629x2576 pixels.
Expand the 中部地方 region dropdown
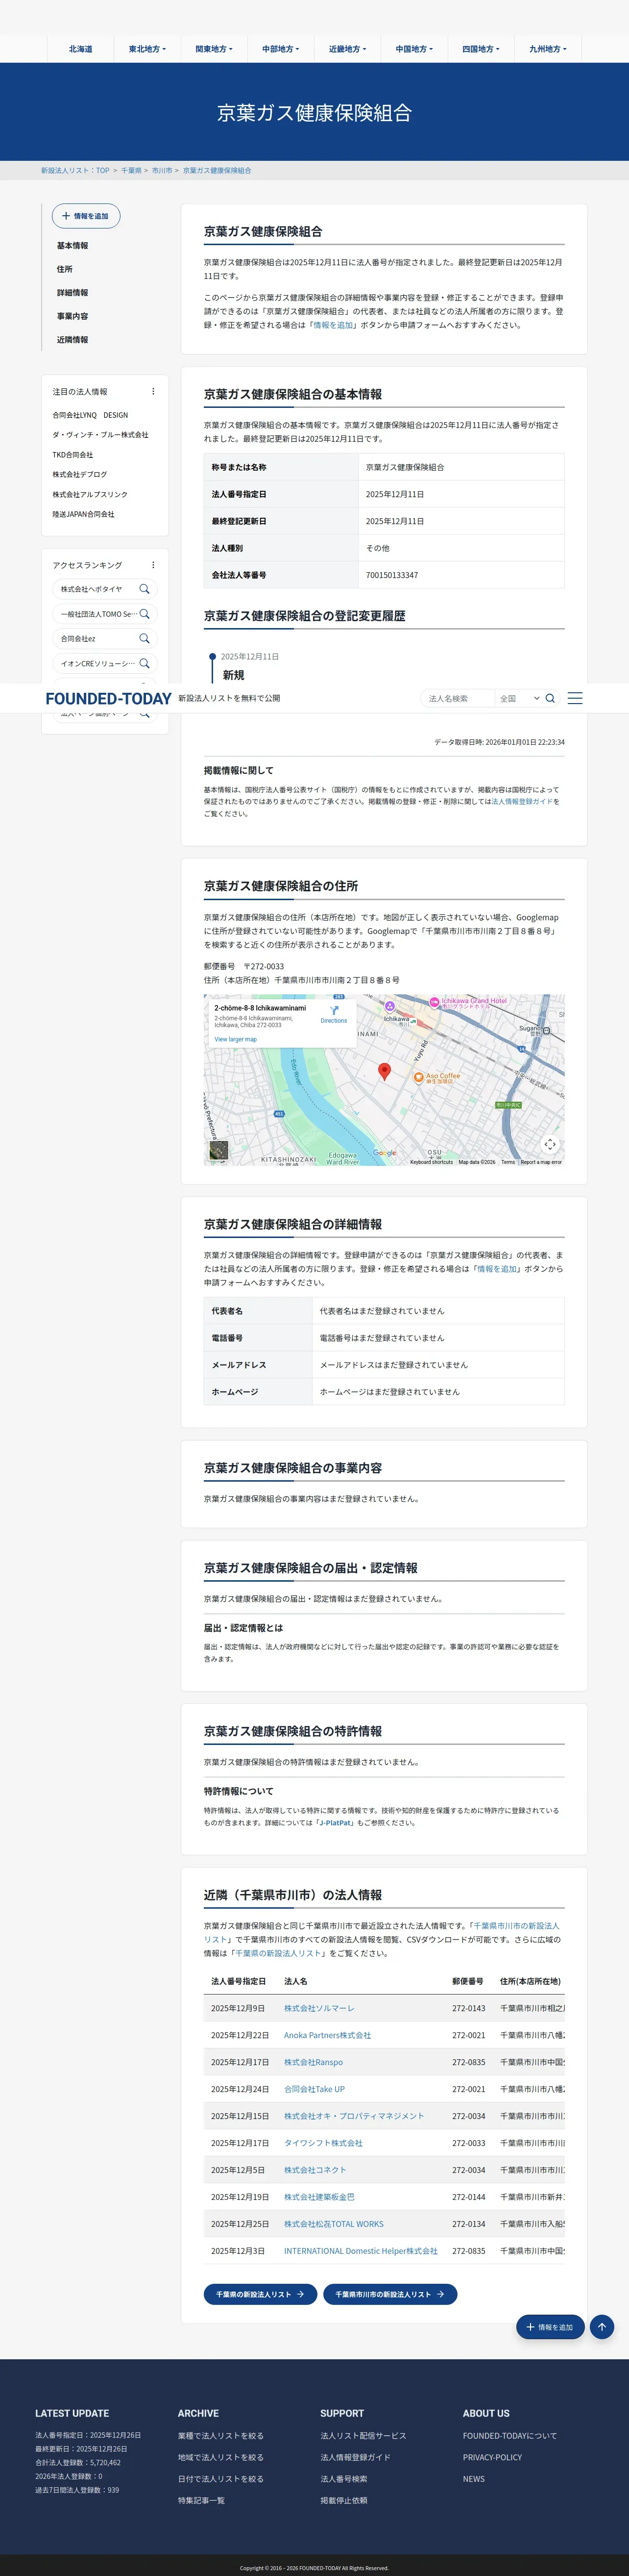pos(281,49)
